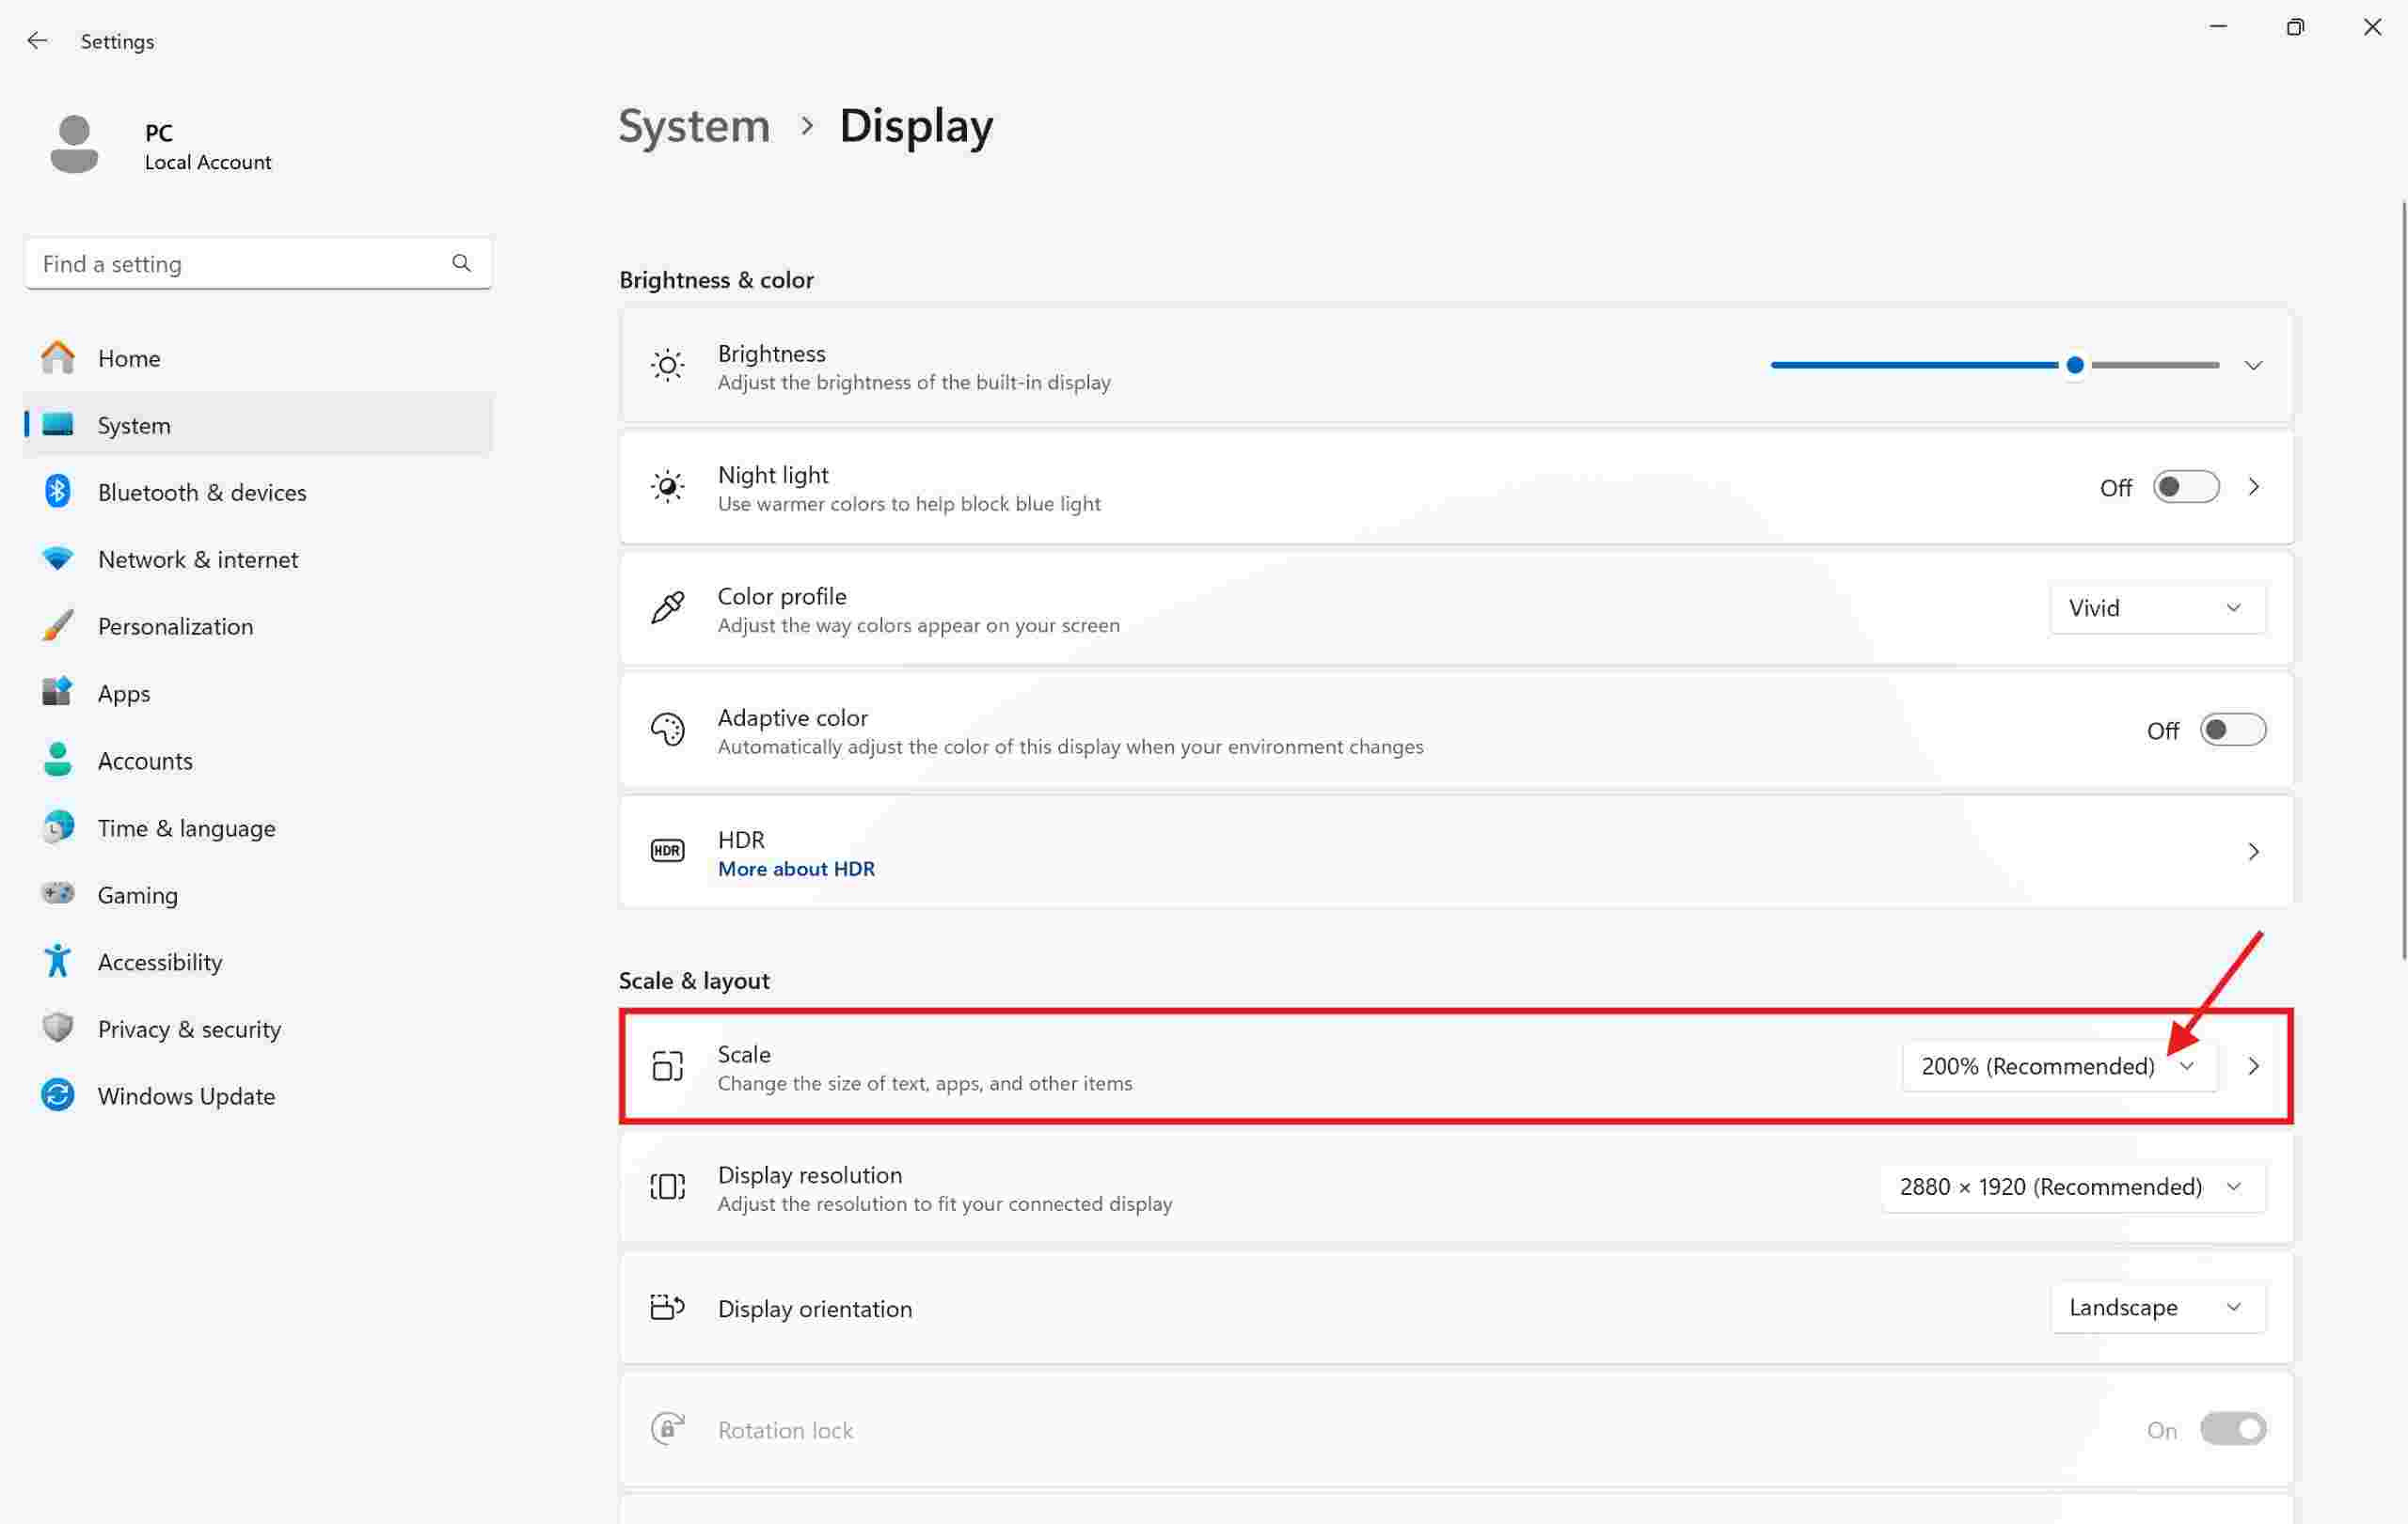Open Bluetooth & devices settings
Screen dimensions: 2408x1524
tap(202, 491)
